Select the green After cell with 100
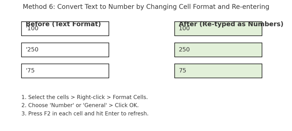The image size is (292, 131). tap(218, 31)
